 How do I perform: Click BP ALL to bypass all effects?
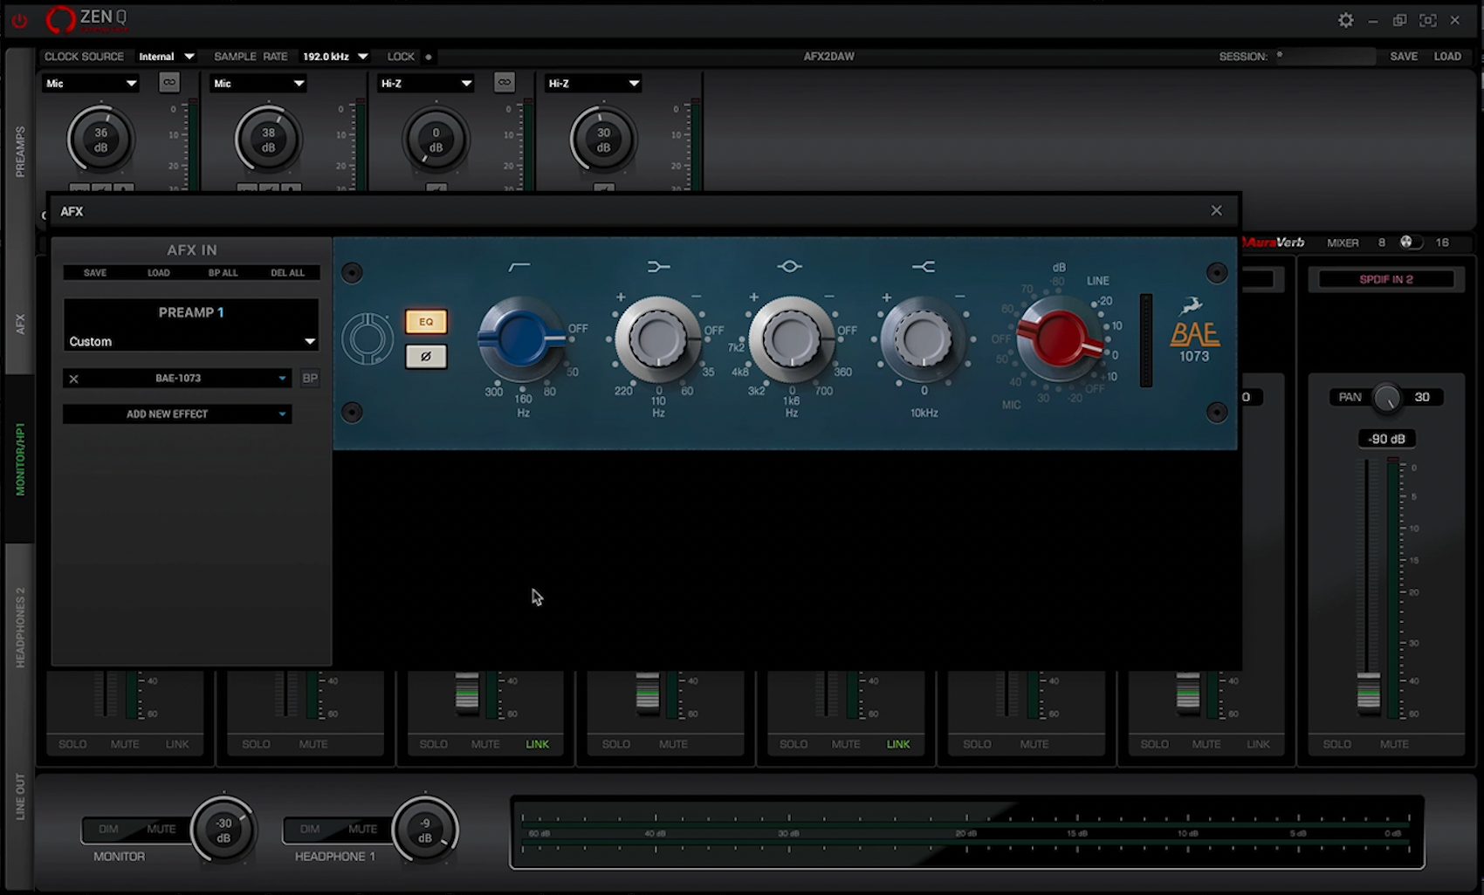pos(223,273)
